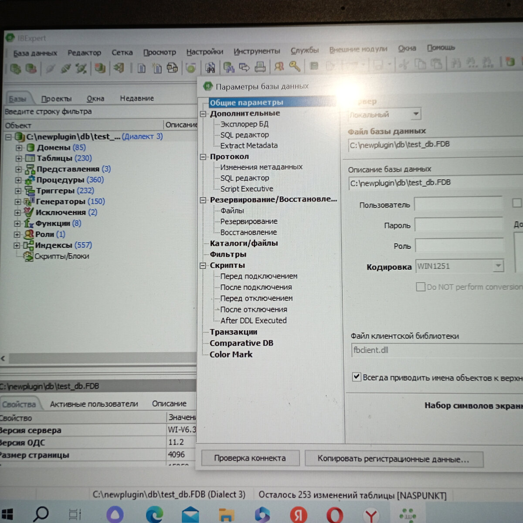Expand the Генераторы (150) node

pos(18,202)
